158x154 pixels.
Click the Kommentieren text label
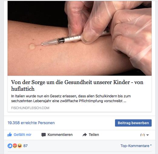(60, 135)
